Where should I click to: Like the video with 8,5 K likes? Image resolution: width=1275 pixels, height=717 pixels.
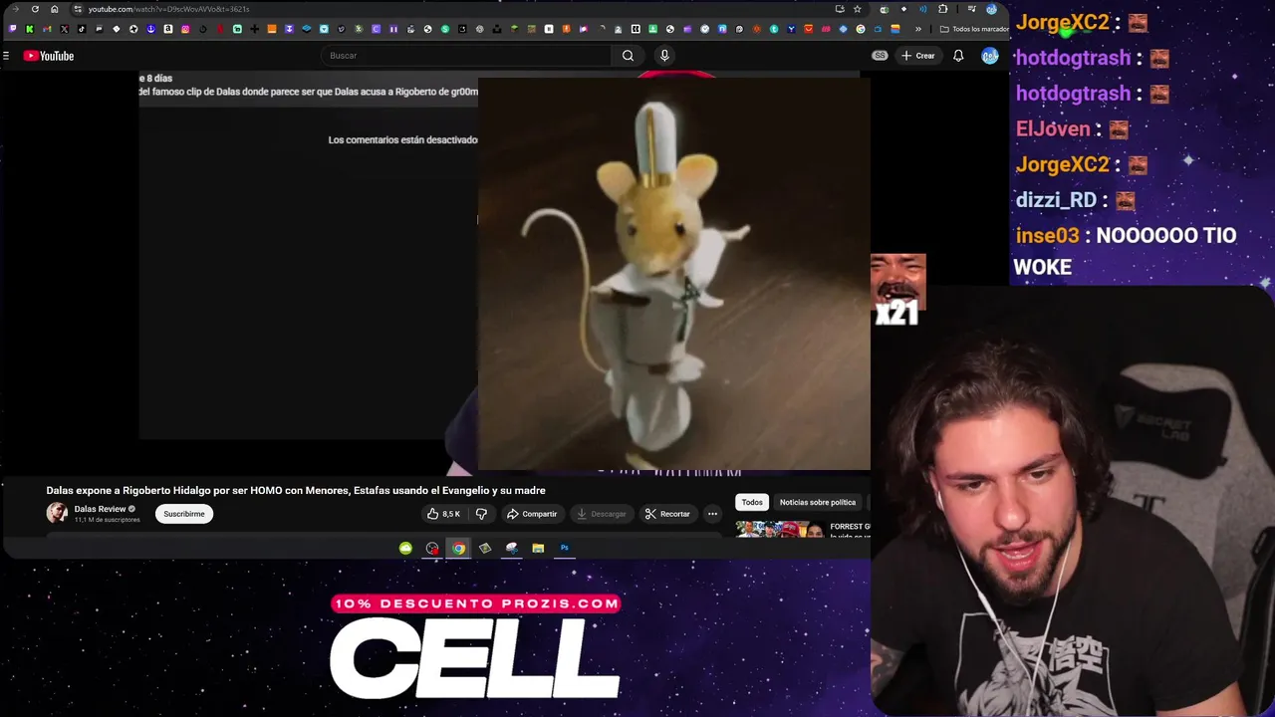coord(443,514)
